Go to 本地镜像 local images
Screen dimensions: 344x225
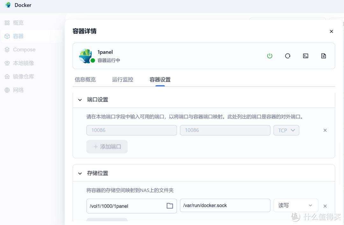[x=32, y=63]
